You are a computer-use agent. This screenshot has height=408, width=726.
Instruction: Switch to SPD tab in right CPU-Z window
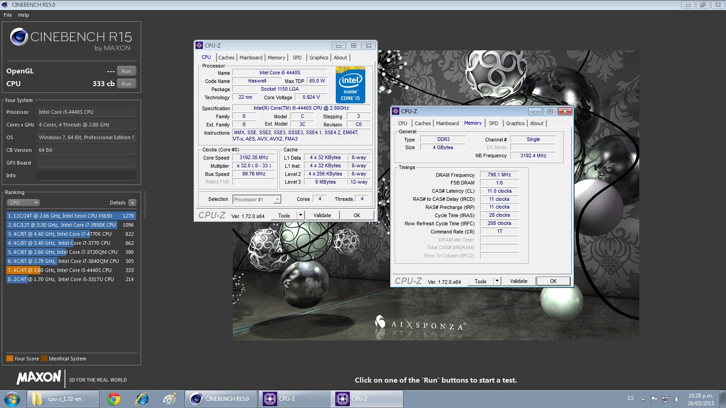tap(494, 123)
